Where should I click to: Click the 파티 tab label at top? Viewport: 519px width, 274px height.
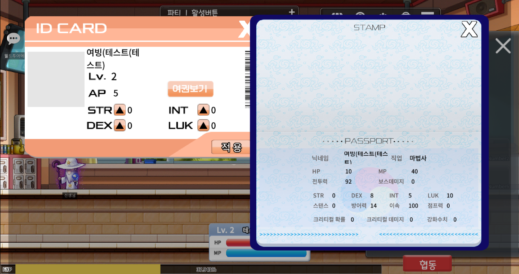pos(174,13)
